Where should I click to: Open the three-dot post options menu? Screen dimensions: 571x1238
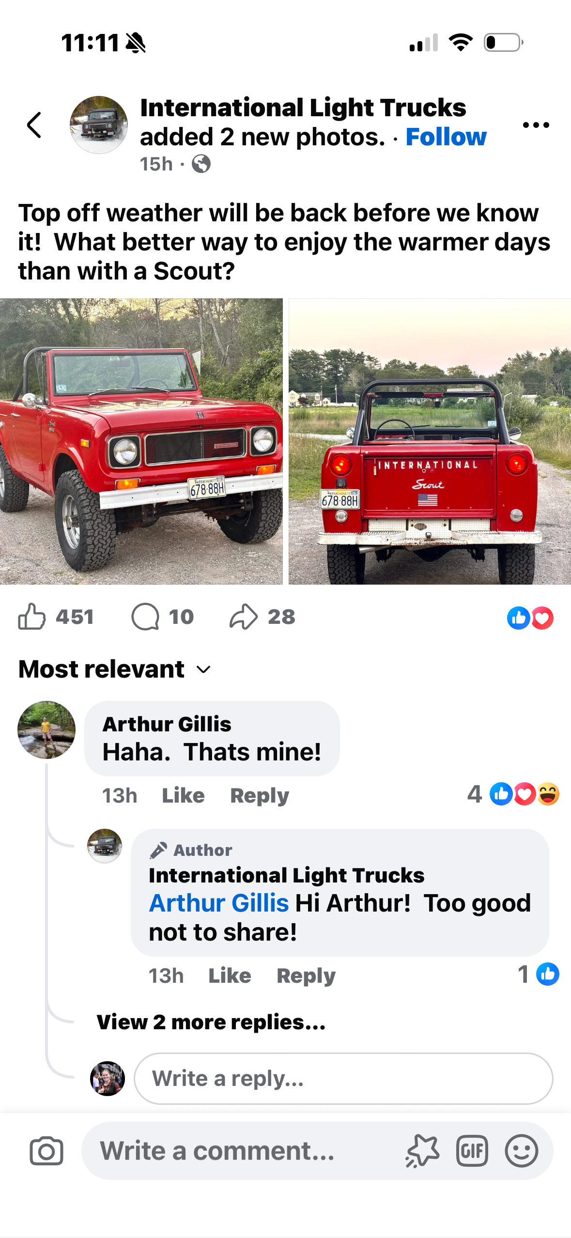point(536,125)
